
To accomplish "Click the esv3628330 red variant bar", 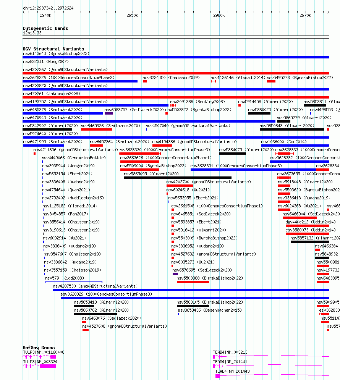I will click(140, 154).
